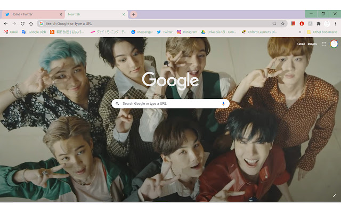Image resolution: width=341 pixels, height=213 pixels.
Task: Click the Images link on Google page
Action: [x=312, y=44]
